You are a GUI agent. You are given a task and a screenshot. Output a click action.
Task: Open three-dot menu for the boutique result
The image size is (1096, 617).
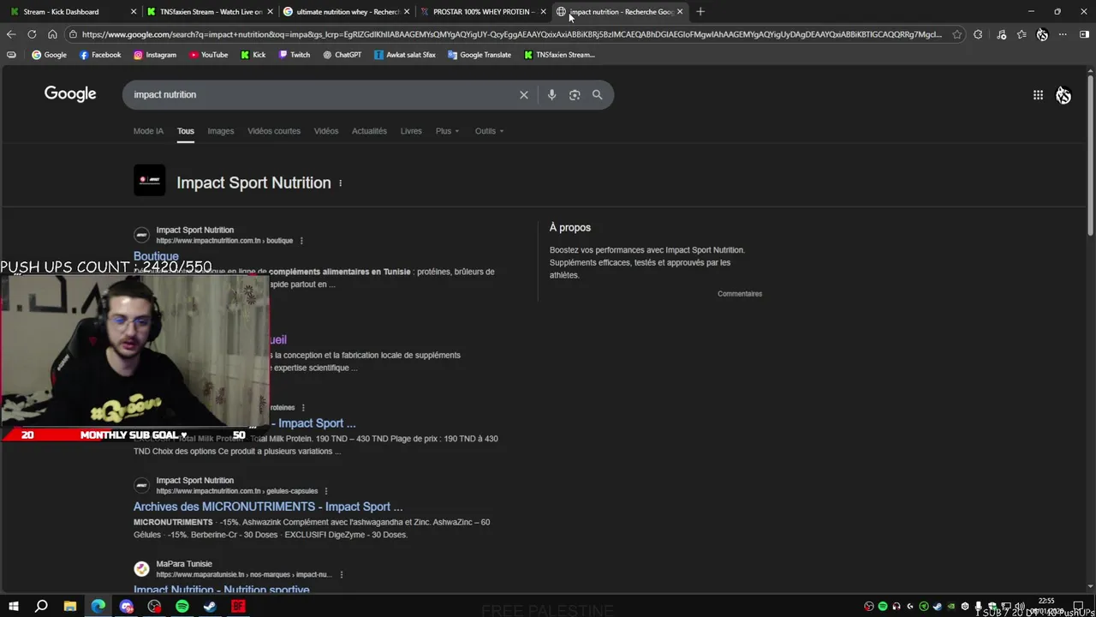coord(301,241)
